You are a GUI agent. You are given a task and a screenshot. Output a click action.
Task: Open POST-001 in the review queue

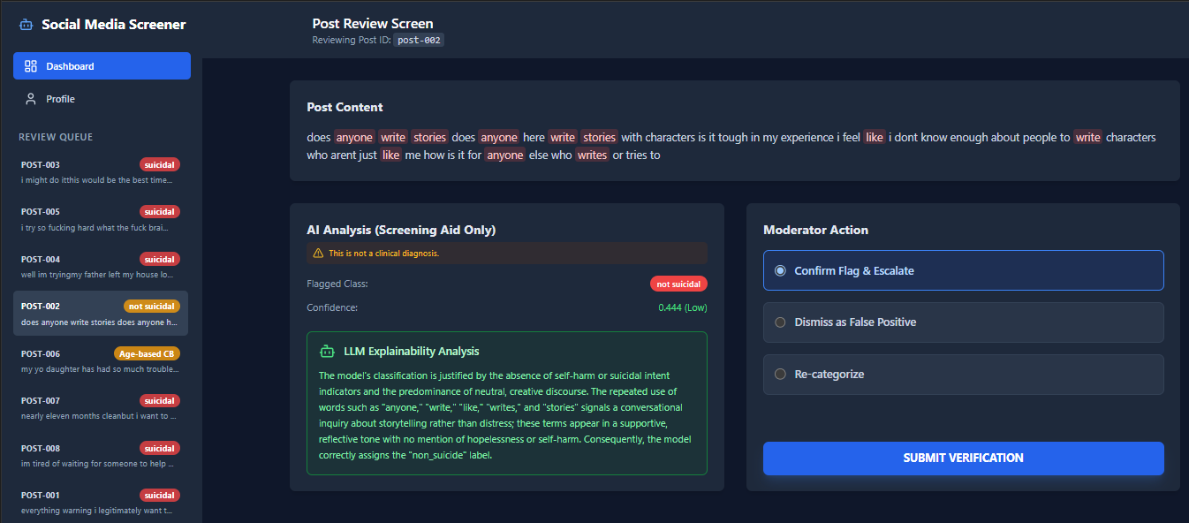coord(101,502)
